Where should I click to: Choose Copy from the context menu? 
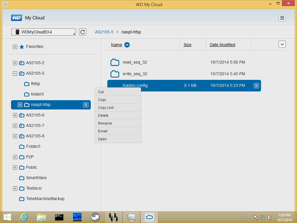pyautogui.click(x=118, y=100)
